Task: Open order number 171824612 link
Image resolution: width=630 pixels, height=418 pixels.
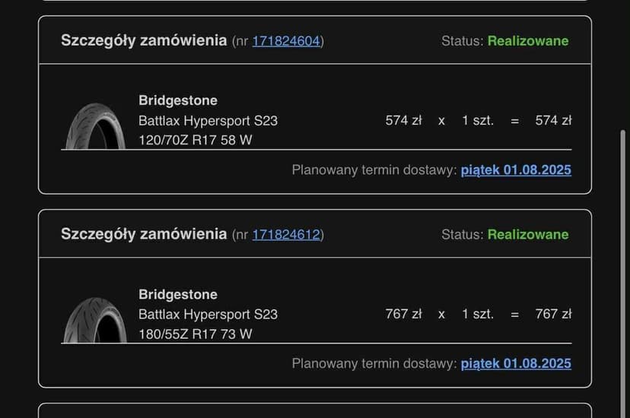Action: click(x=286, y=235)
